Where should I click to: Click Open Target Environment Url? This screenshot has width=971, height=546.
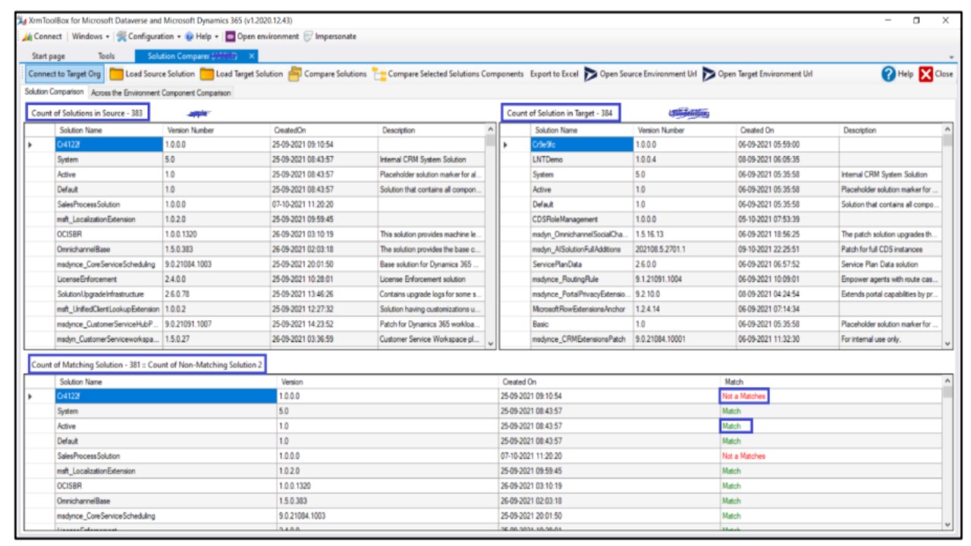[x=757, y=74]
